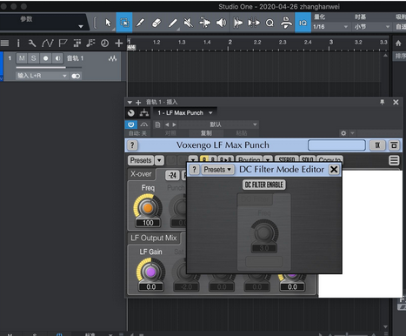
Task: Click the 1X oversampling button
Action: [x=377, y=145]
